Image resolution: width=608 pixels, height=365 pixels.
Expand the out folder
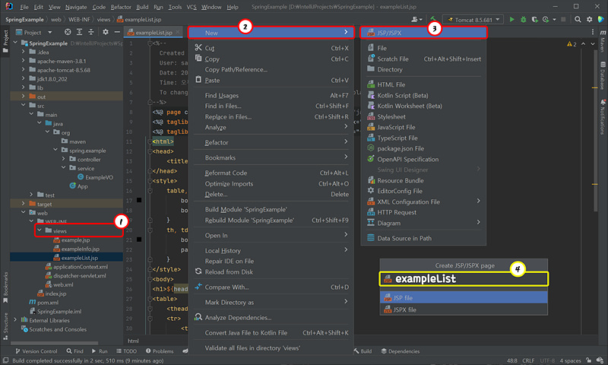pyautogui.click(x=24, y=97)
